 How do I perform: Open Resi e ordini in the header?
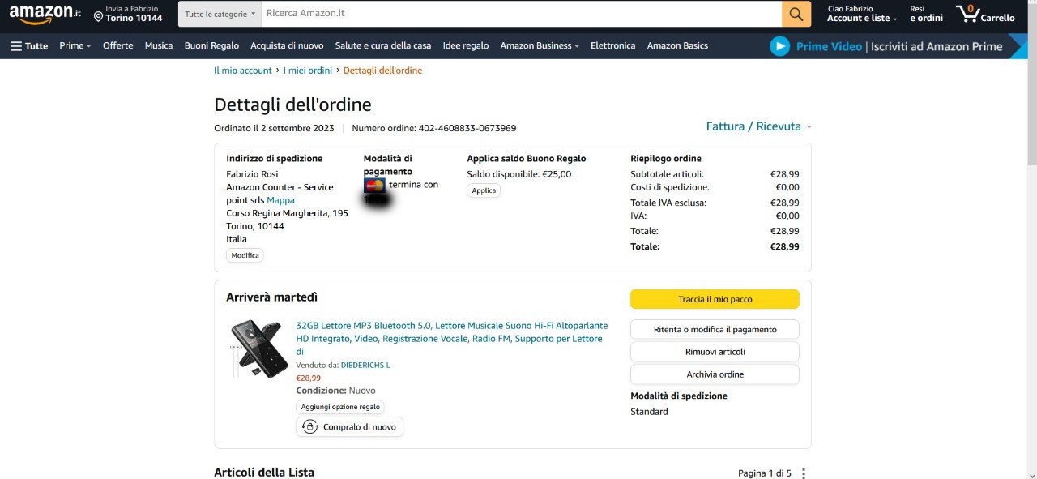point(926,14)
